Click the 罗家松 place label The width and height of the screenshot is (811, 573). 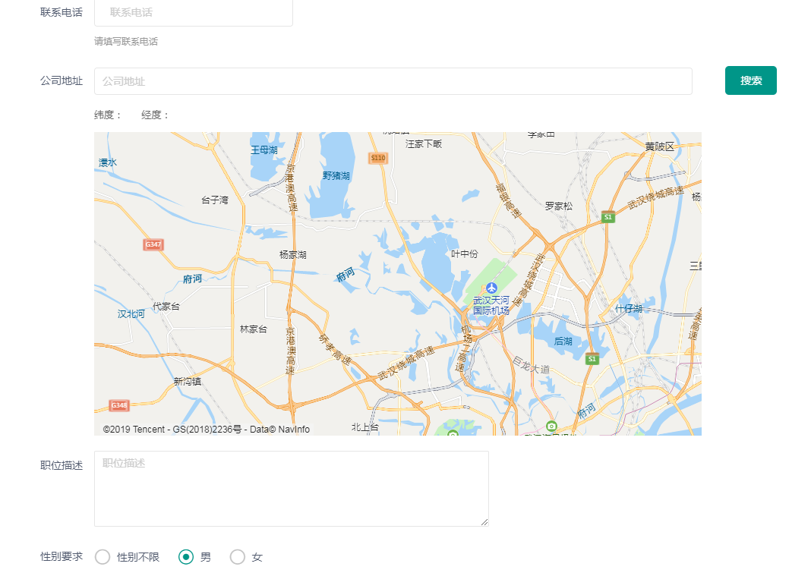[559, 206]
